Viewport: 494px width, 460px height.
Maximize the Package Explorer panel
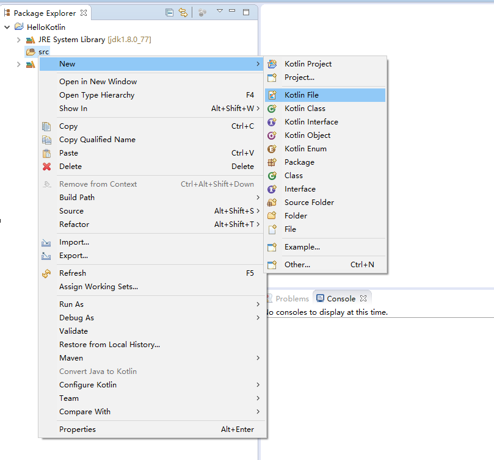246,12
